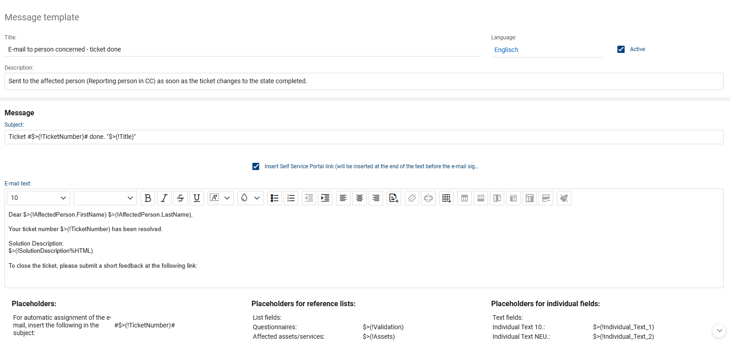Click the $>(!Individual_Text_1) placeholder
Viewport: 730px width, 341px height.
point(623,327)
